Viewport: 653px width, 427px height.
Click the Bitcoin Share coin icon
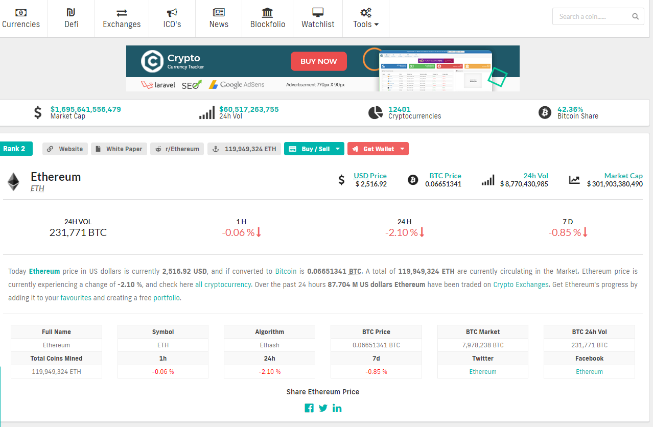545,112
